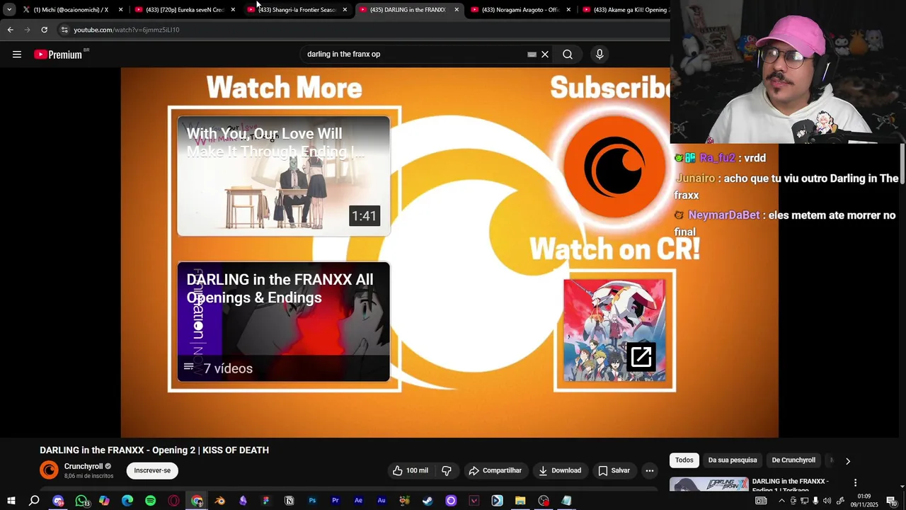This screenshot has height=510, width=906.
Task: Click the video title text
Action: tap(154, 450)
